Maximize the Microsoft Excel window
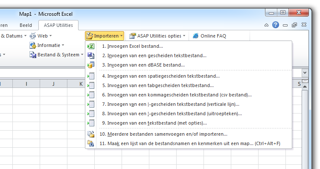320x169 pixels. click(x=283, y=13)
